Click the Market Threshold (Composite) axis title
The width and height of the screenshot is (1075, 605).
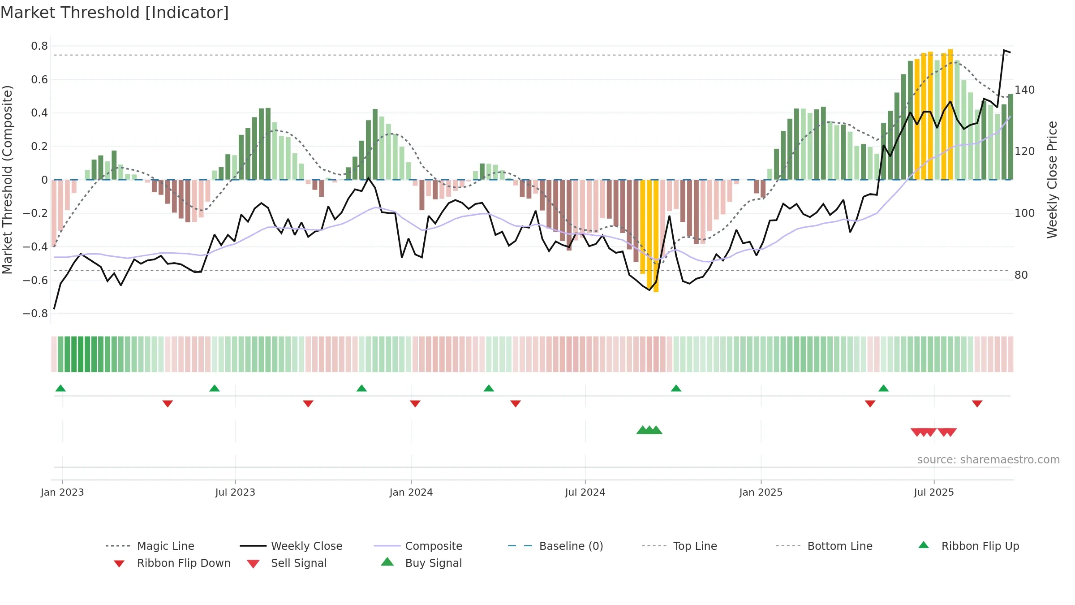(x=7, y=180)
